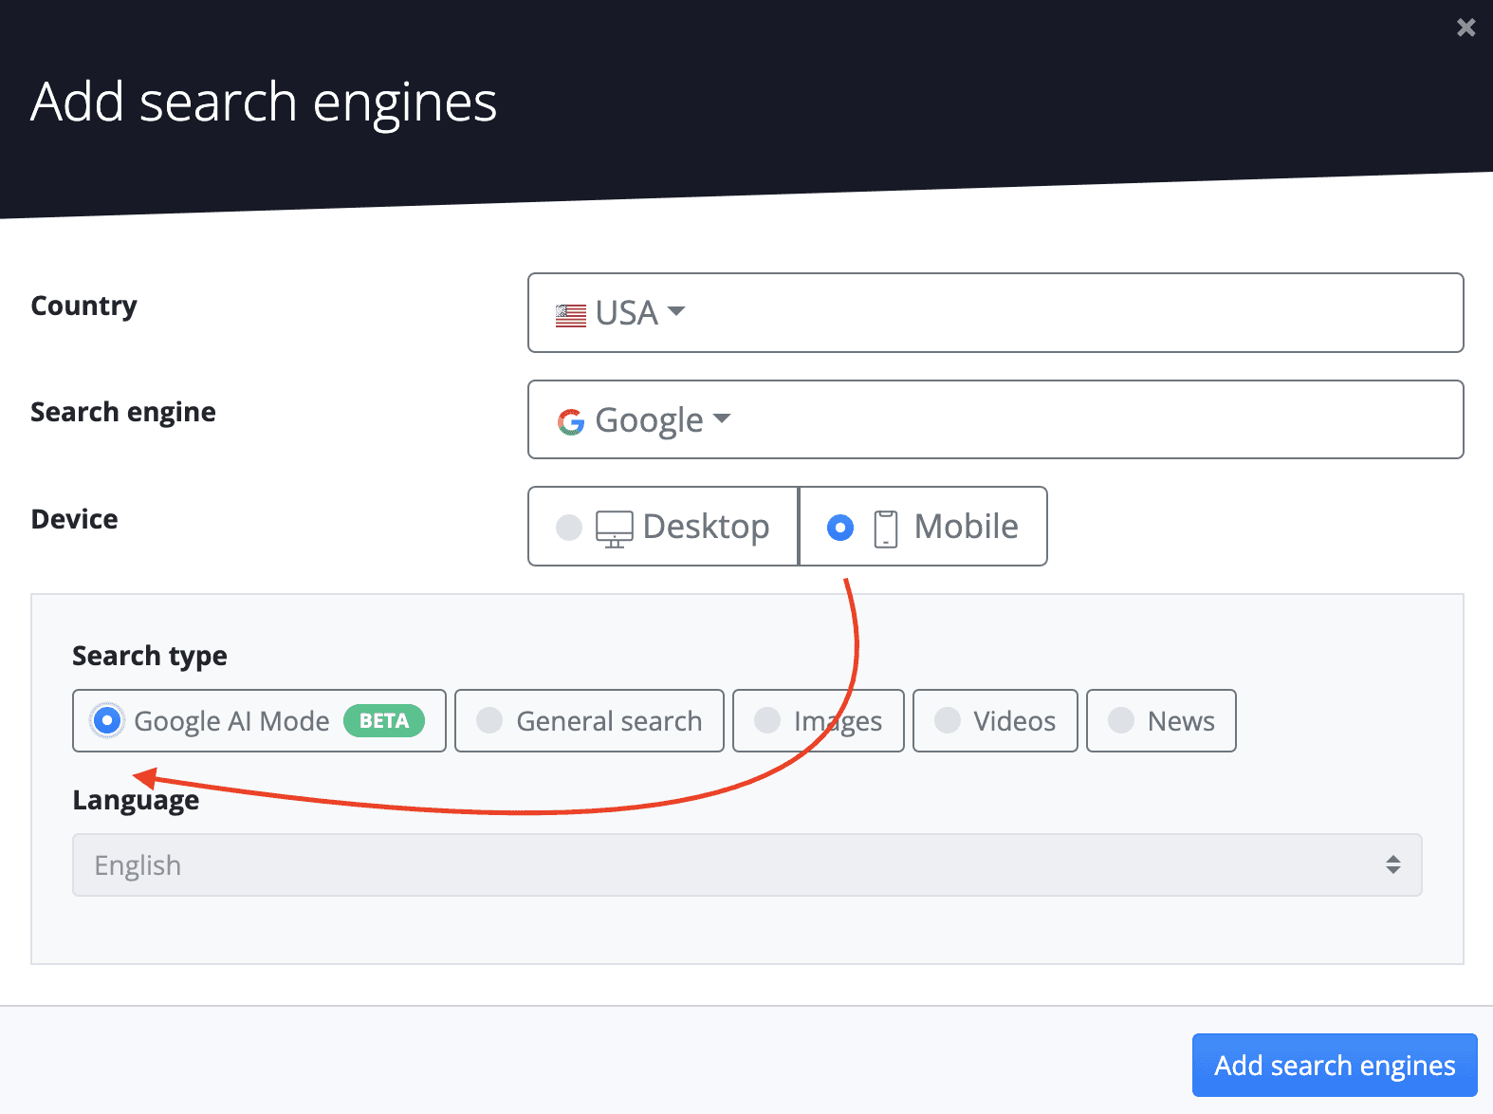
Task: Close the Add search engines dialog
Action: coord(1465,28)
